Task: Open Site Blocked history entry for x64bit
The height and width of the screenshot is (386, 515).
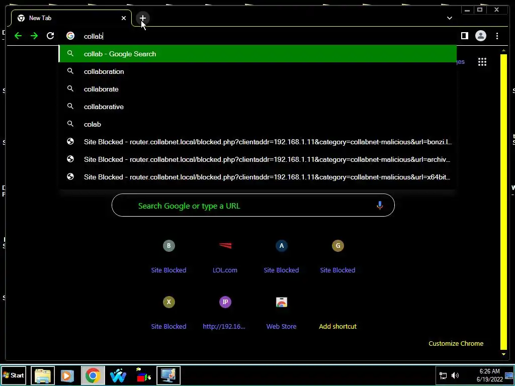Action: (257, 177)
